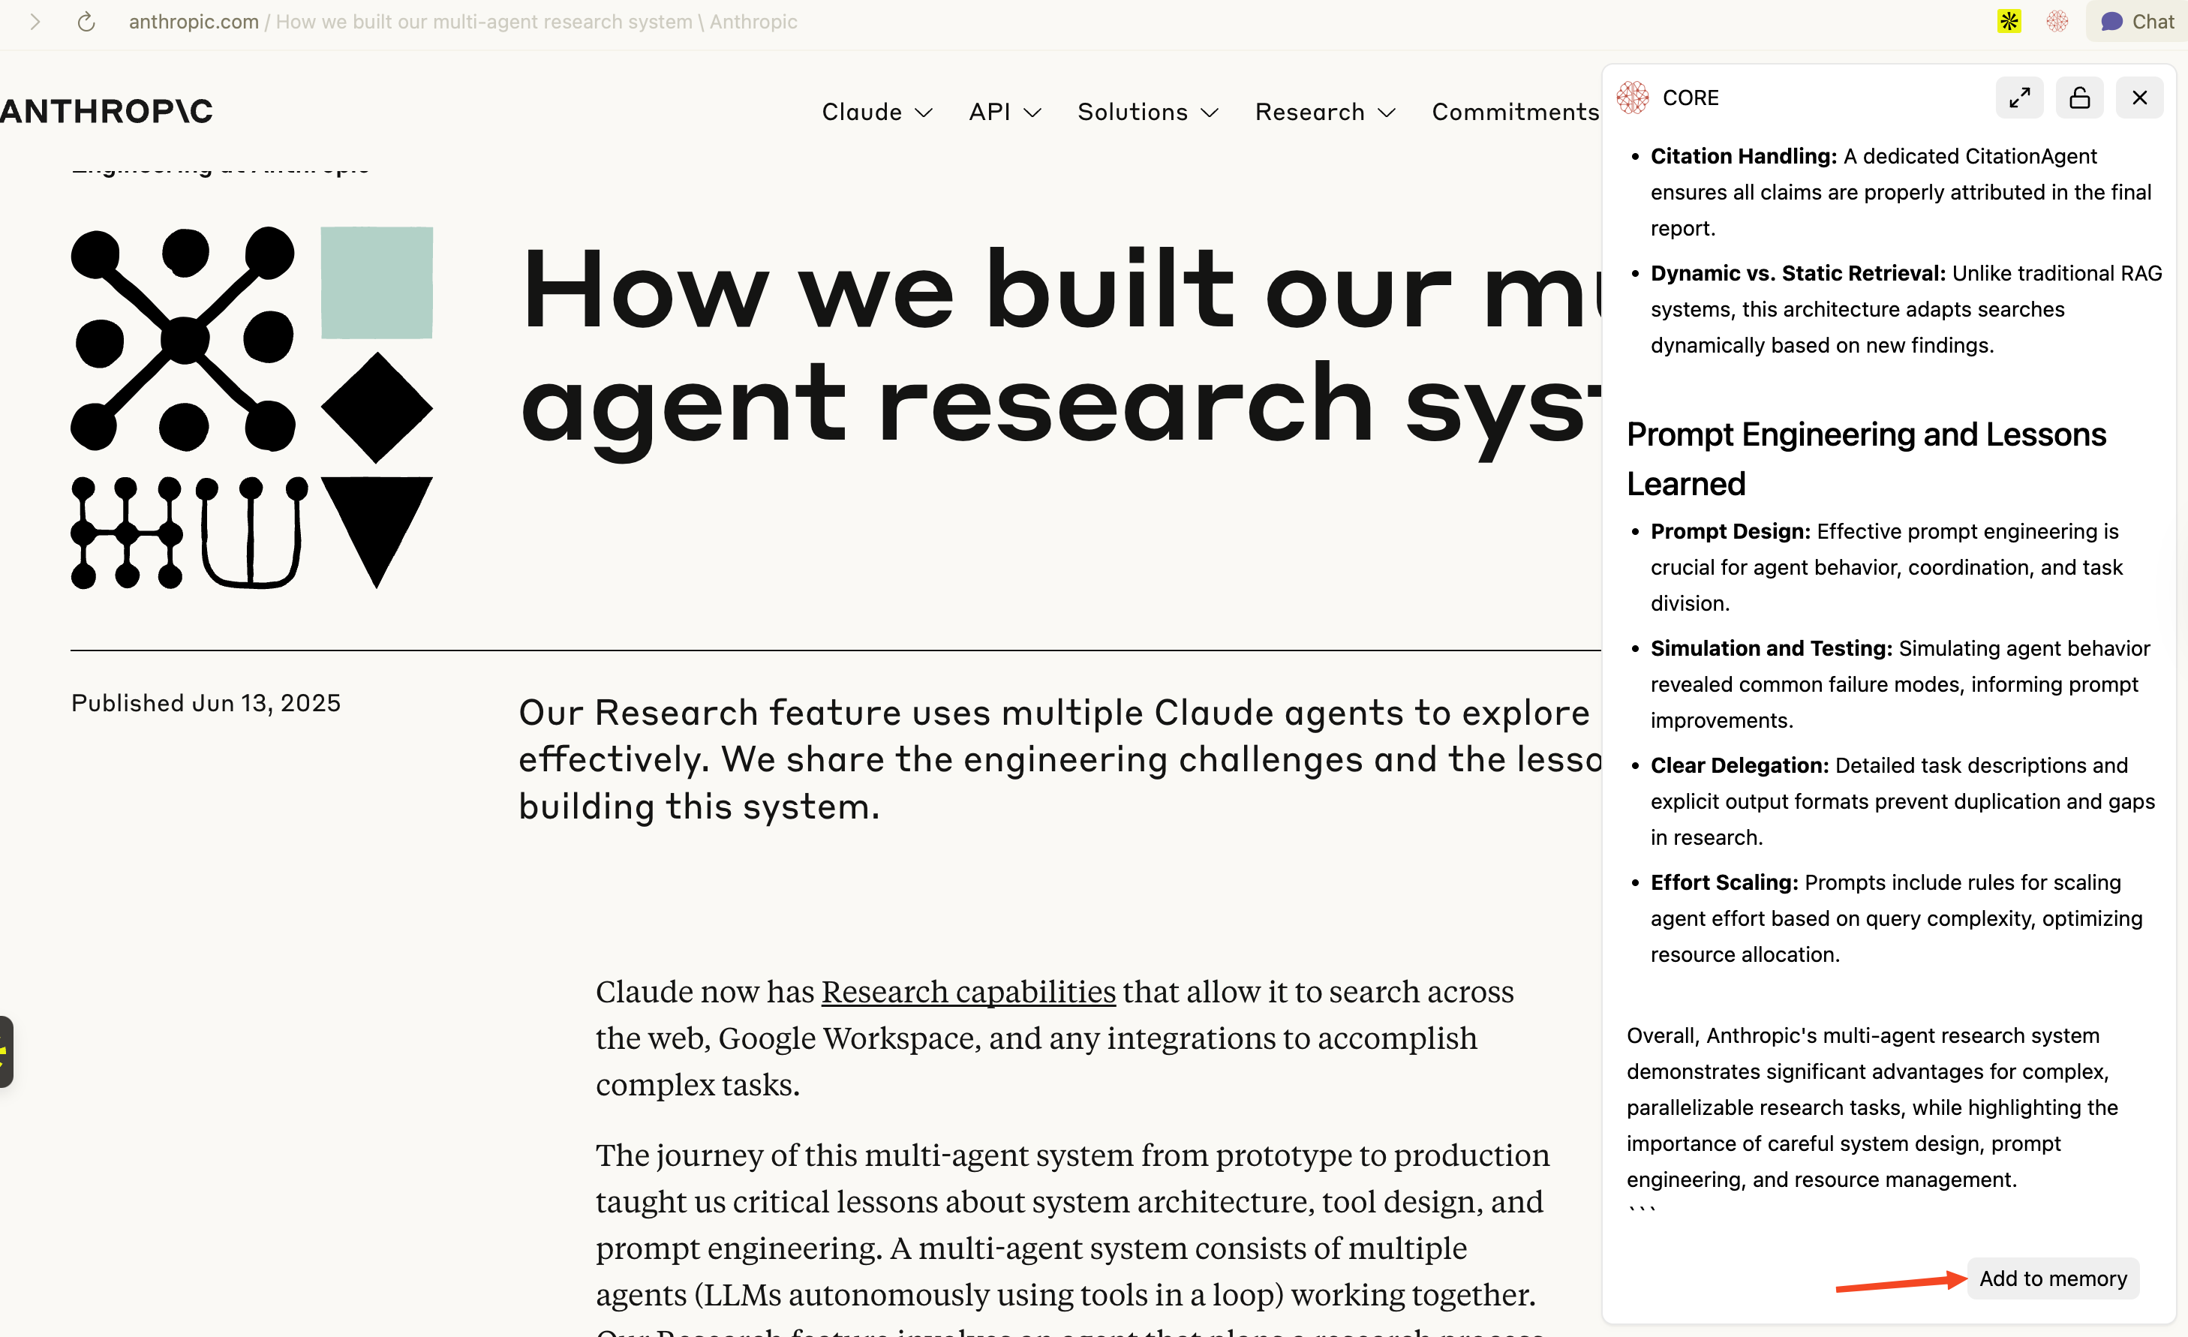This screenshot has height=1337, width=2188.
Task: Click the browser forward arrow
Action: click(x=35, y=21)
